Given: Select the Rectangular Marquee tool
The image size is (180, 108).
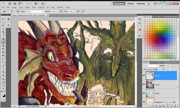Looking at the screenshot, I should coord(3,22).
